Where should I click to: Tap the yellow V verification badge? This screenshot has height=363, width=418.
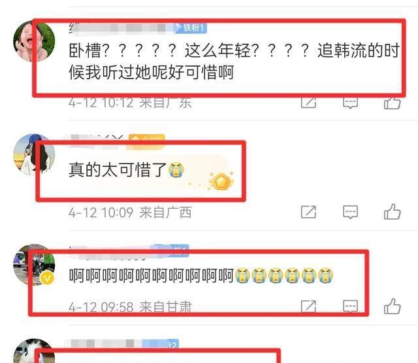(x=47, y=279)
